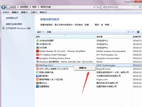Click the address bar location icon
The image size is (142, 107).
point(15,7)
